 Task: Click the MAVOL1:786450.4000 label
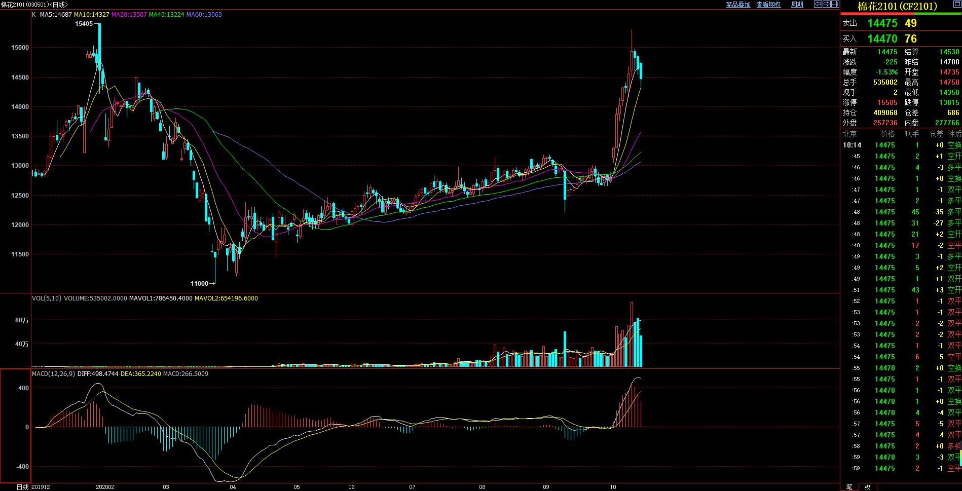tap(161, 298)
